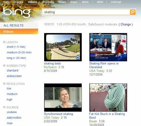The height and width of the screenshot is (126, 141).
Task: Filter source to dailymotion
Action: (14, 118)
